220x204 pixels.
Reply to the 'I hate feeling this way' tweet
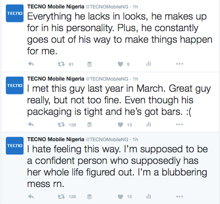(31, 196)
